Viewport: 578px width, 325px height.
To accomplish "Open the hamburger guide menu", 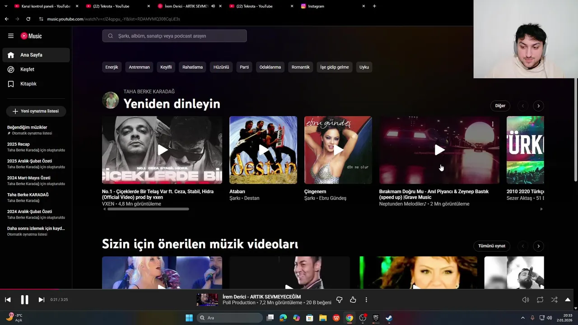I will [x=11, y=36].
